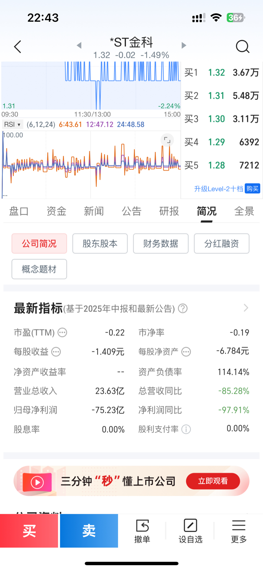Tap the blue 卖 button

89,531
